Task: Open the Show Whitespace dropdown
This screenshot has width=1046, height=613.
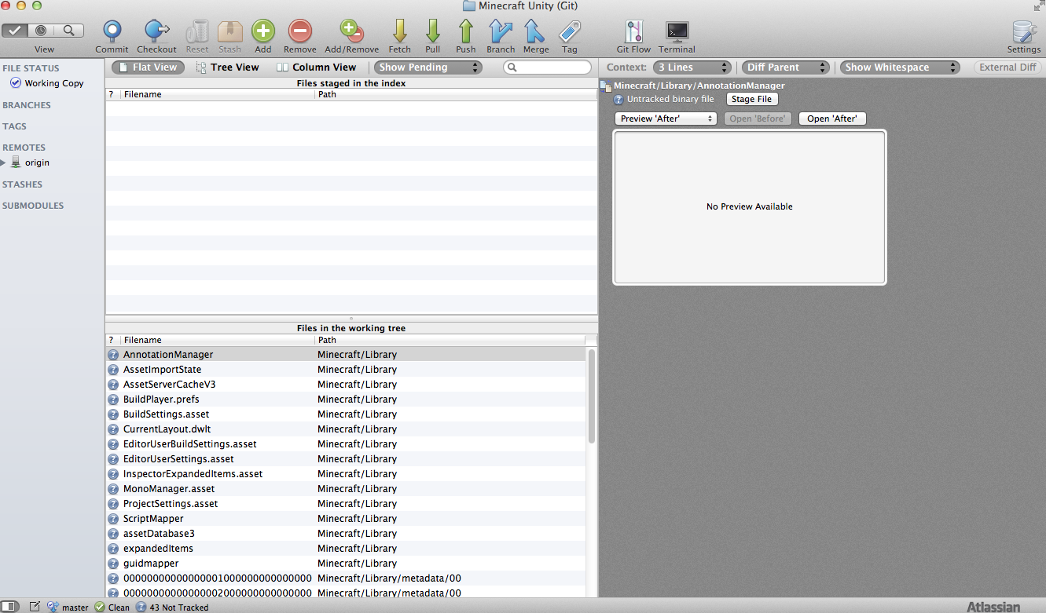Action: point(900,68)
